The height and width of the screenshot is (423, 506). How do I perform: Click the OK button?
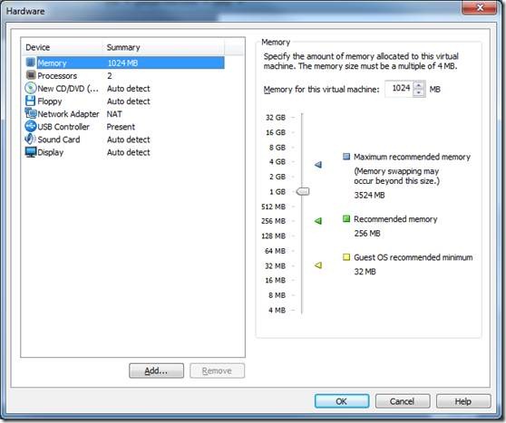342,401
